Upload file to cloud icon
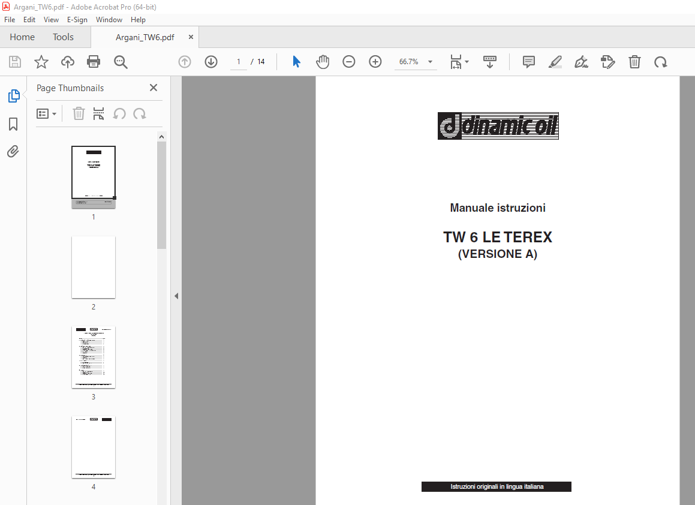695x505 pixels. 67,62
